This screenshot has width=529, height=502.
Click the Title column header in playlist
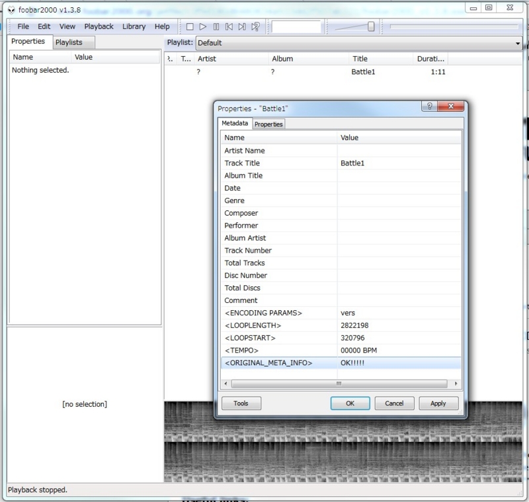[x=381, y=59]
